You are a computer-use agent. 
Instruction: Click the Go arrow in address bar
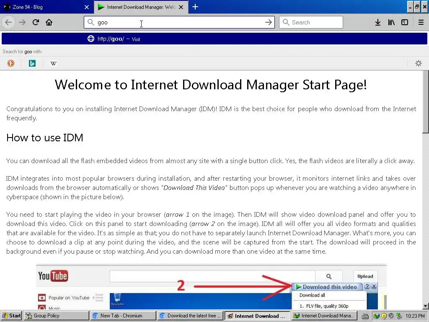[x=269, y=22]
